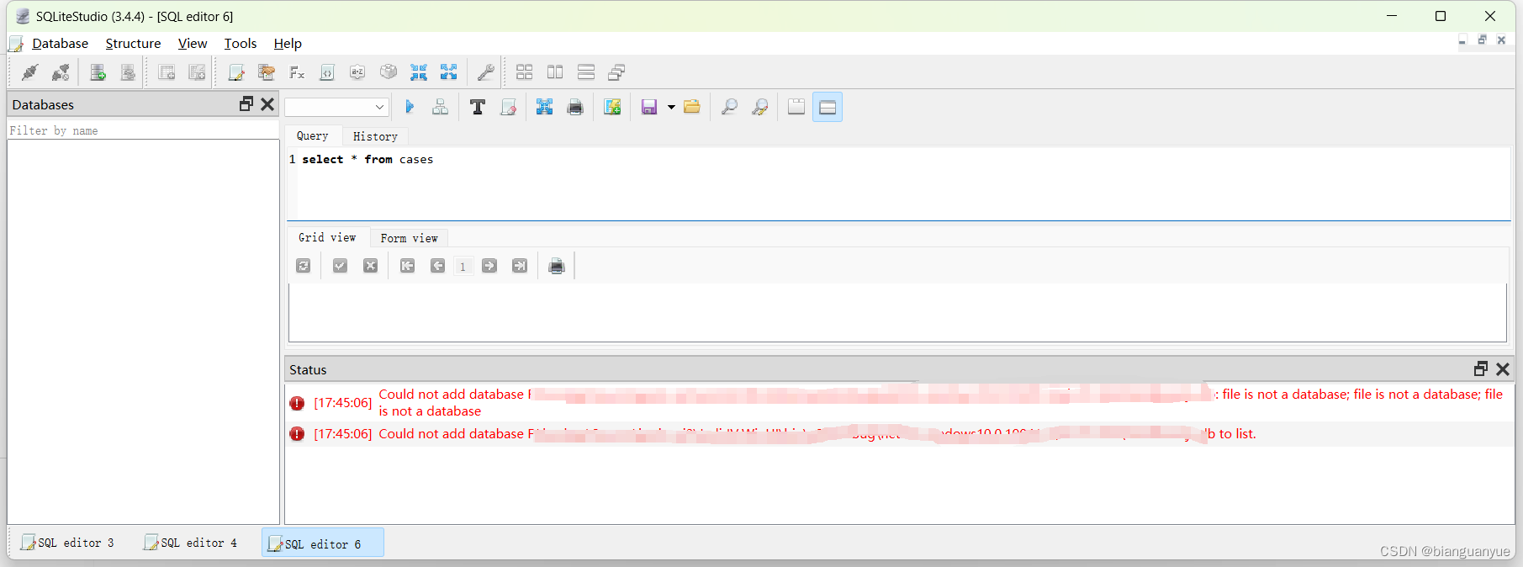Tile windows vertically with the three-row icon

coord(586,72)
